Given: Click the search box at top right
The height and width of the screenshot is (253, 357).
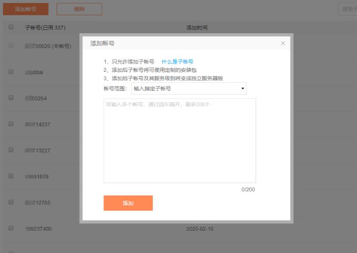Looking at the screenshot, I should 347,9.
